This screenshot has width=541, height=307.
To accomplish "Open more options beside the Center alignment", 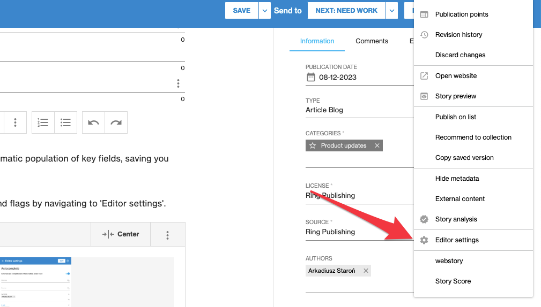I will coord(168,234).
